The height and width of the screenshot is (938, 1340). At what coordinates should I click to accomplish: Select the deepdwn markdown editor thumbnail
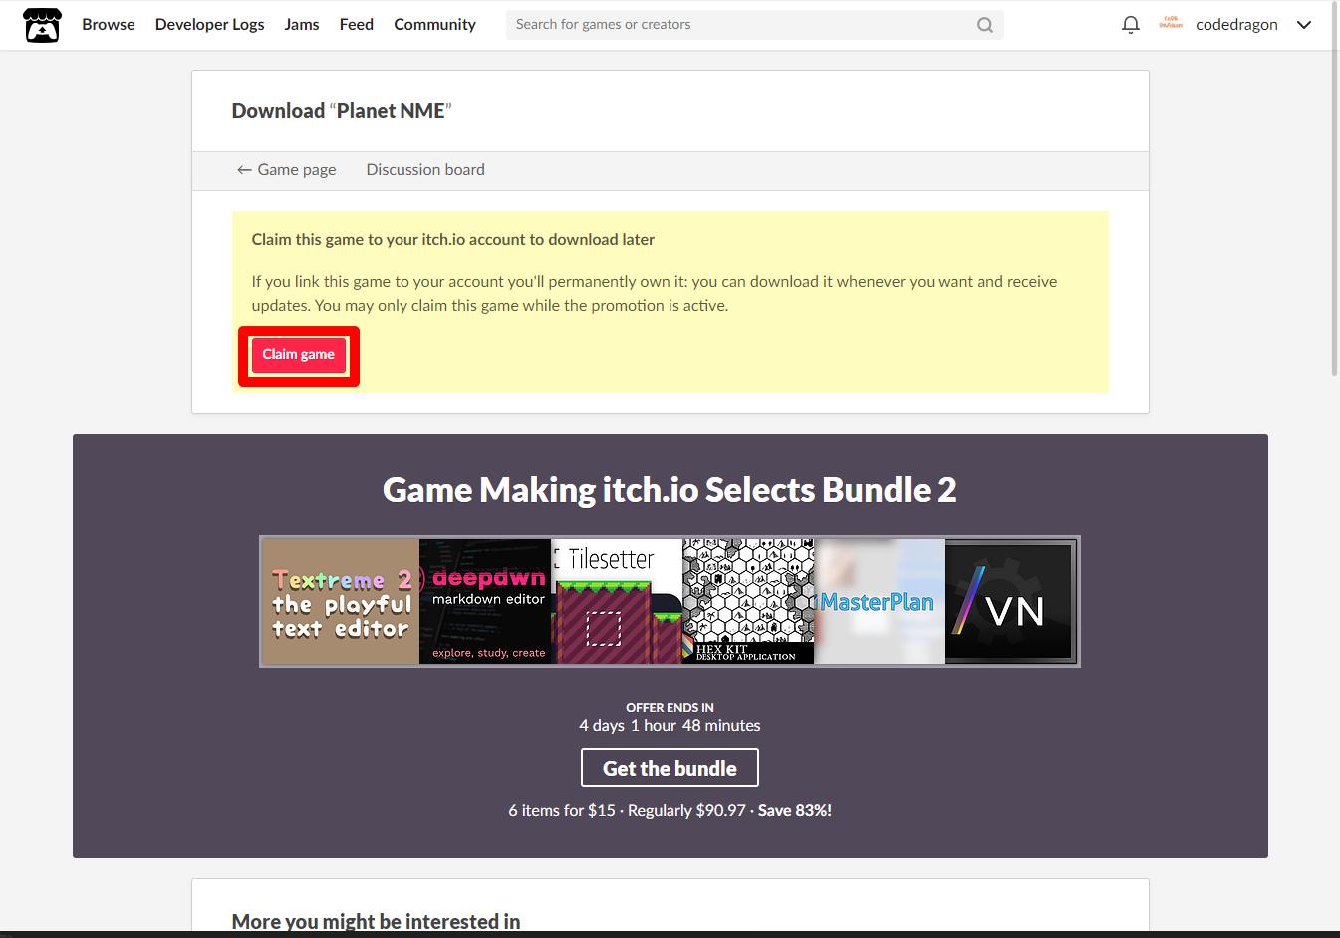pos(485,602)
